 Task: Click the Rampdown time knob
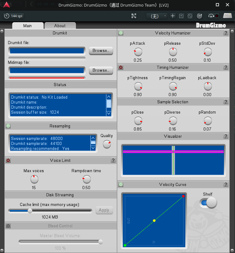click(87, 179)
